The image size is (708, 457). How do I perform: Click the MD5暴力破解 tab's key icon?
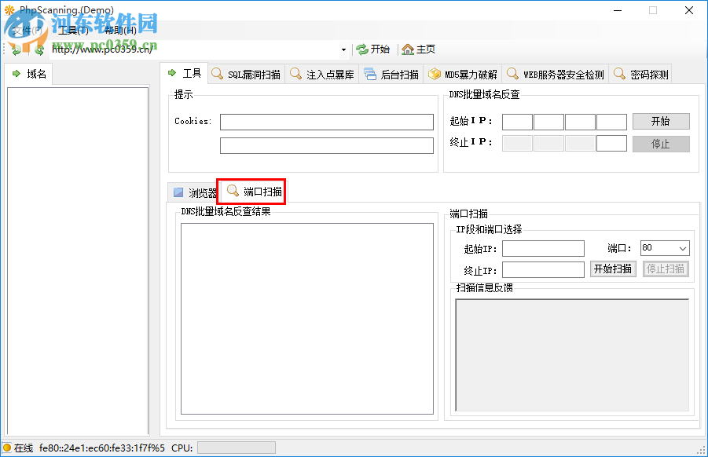coord(434,72)
